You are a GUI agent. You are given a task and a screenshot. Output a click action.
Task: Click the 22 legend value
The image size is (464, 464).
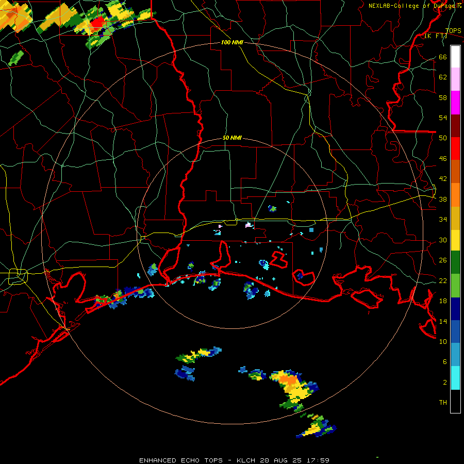click(x=443, y=281)
